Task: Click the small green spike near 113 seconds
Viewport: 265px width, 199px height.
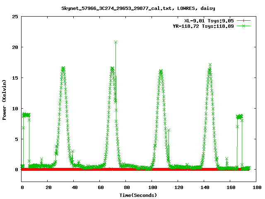Action: [x=169, y=130]
